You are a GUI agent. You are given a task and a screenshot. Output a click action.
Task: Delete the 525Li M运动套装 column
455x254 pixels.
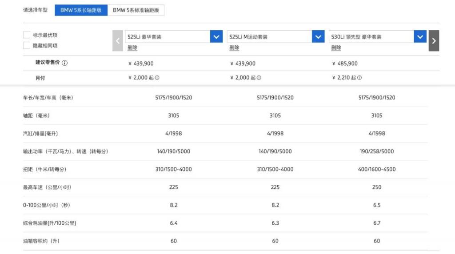(234, 48)
